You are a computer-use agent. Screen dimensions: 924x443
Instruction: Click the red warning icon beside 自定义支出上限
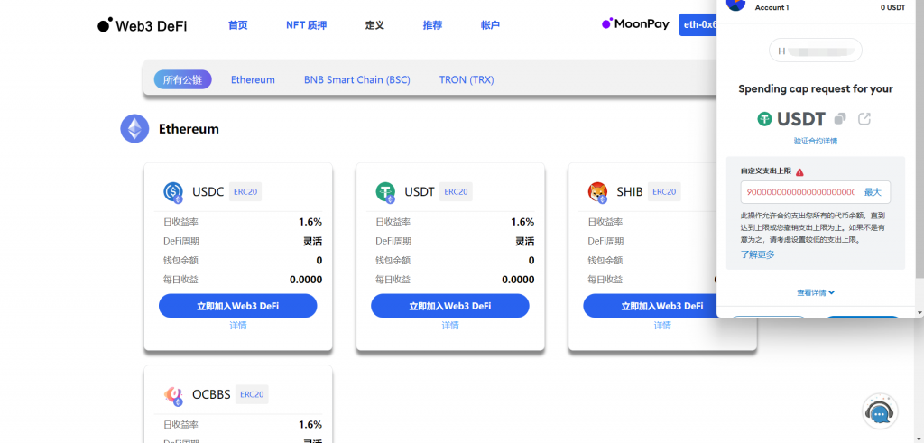(x=799, y=172)
